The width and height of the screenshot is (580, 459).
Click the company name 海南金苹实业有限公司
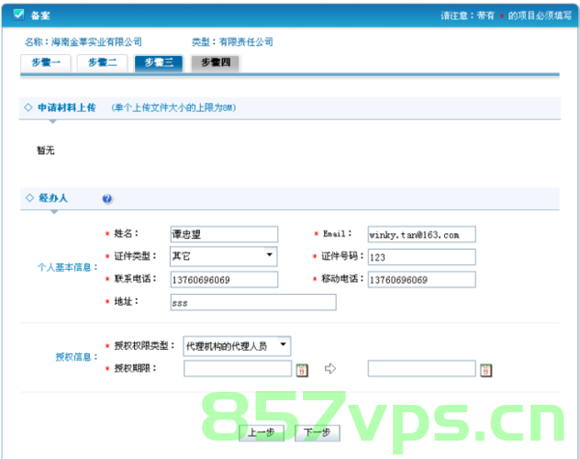point(96,42)
